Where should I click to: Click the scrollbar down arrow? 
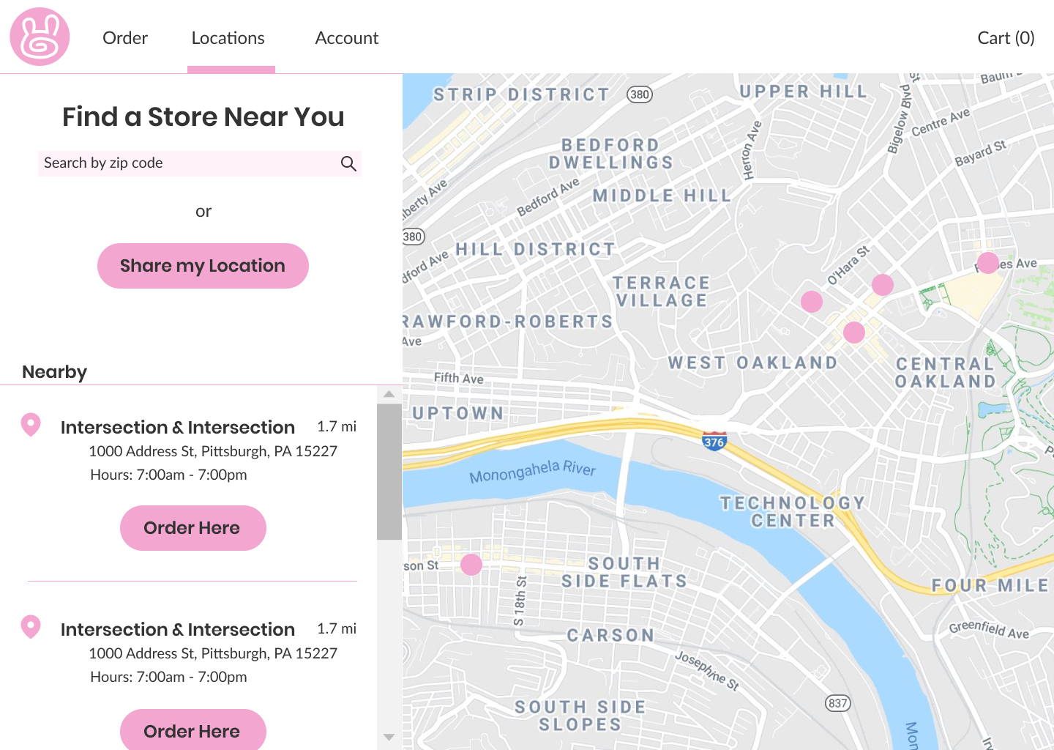[x=389, y=737]
